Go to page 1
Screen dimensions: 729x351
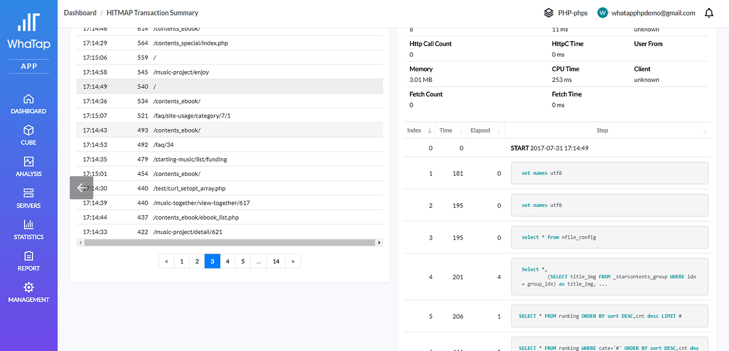(x=182, y=261)
